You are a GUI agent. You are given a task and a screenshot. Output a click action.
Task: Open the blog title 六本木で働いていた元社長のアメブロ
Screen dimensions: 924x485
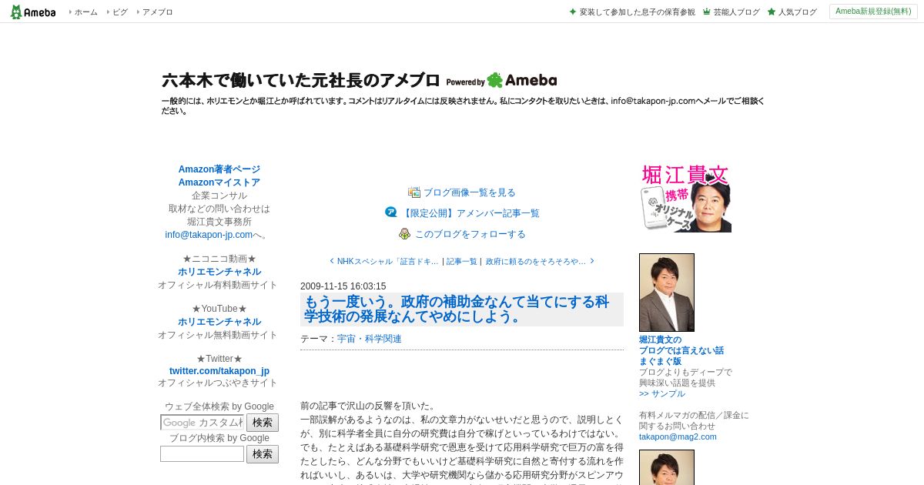[300, 80]
